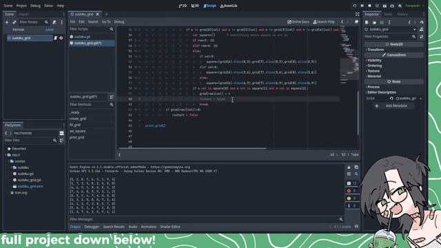Reload the running project with the circular arrow icon
The image size is (441, 248).
[x=354, y=6]
